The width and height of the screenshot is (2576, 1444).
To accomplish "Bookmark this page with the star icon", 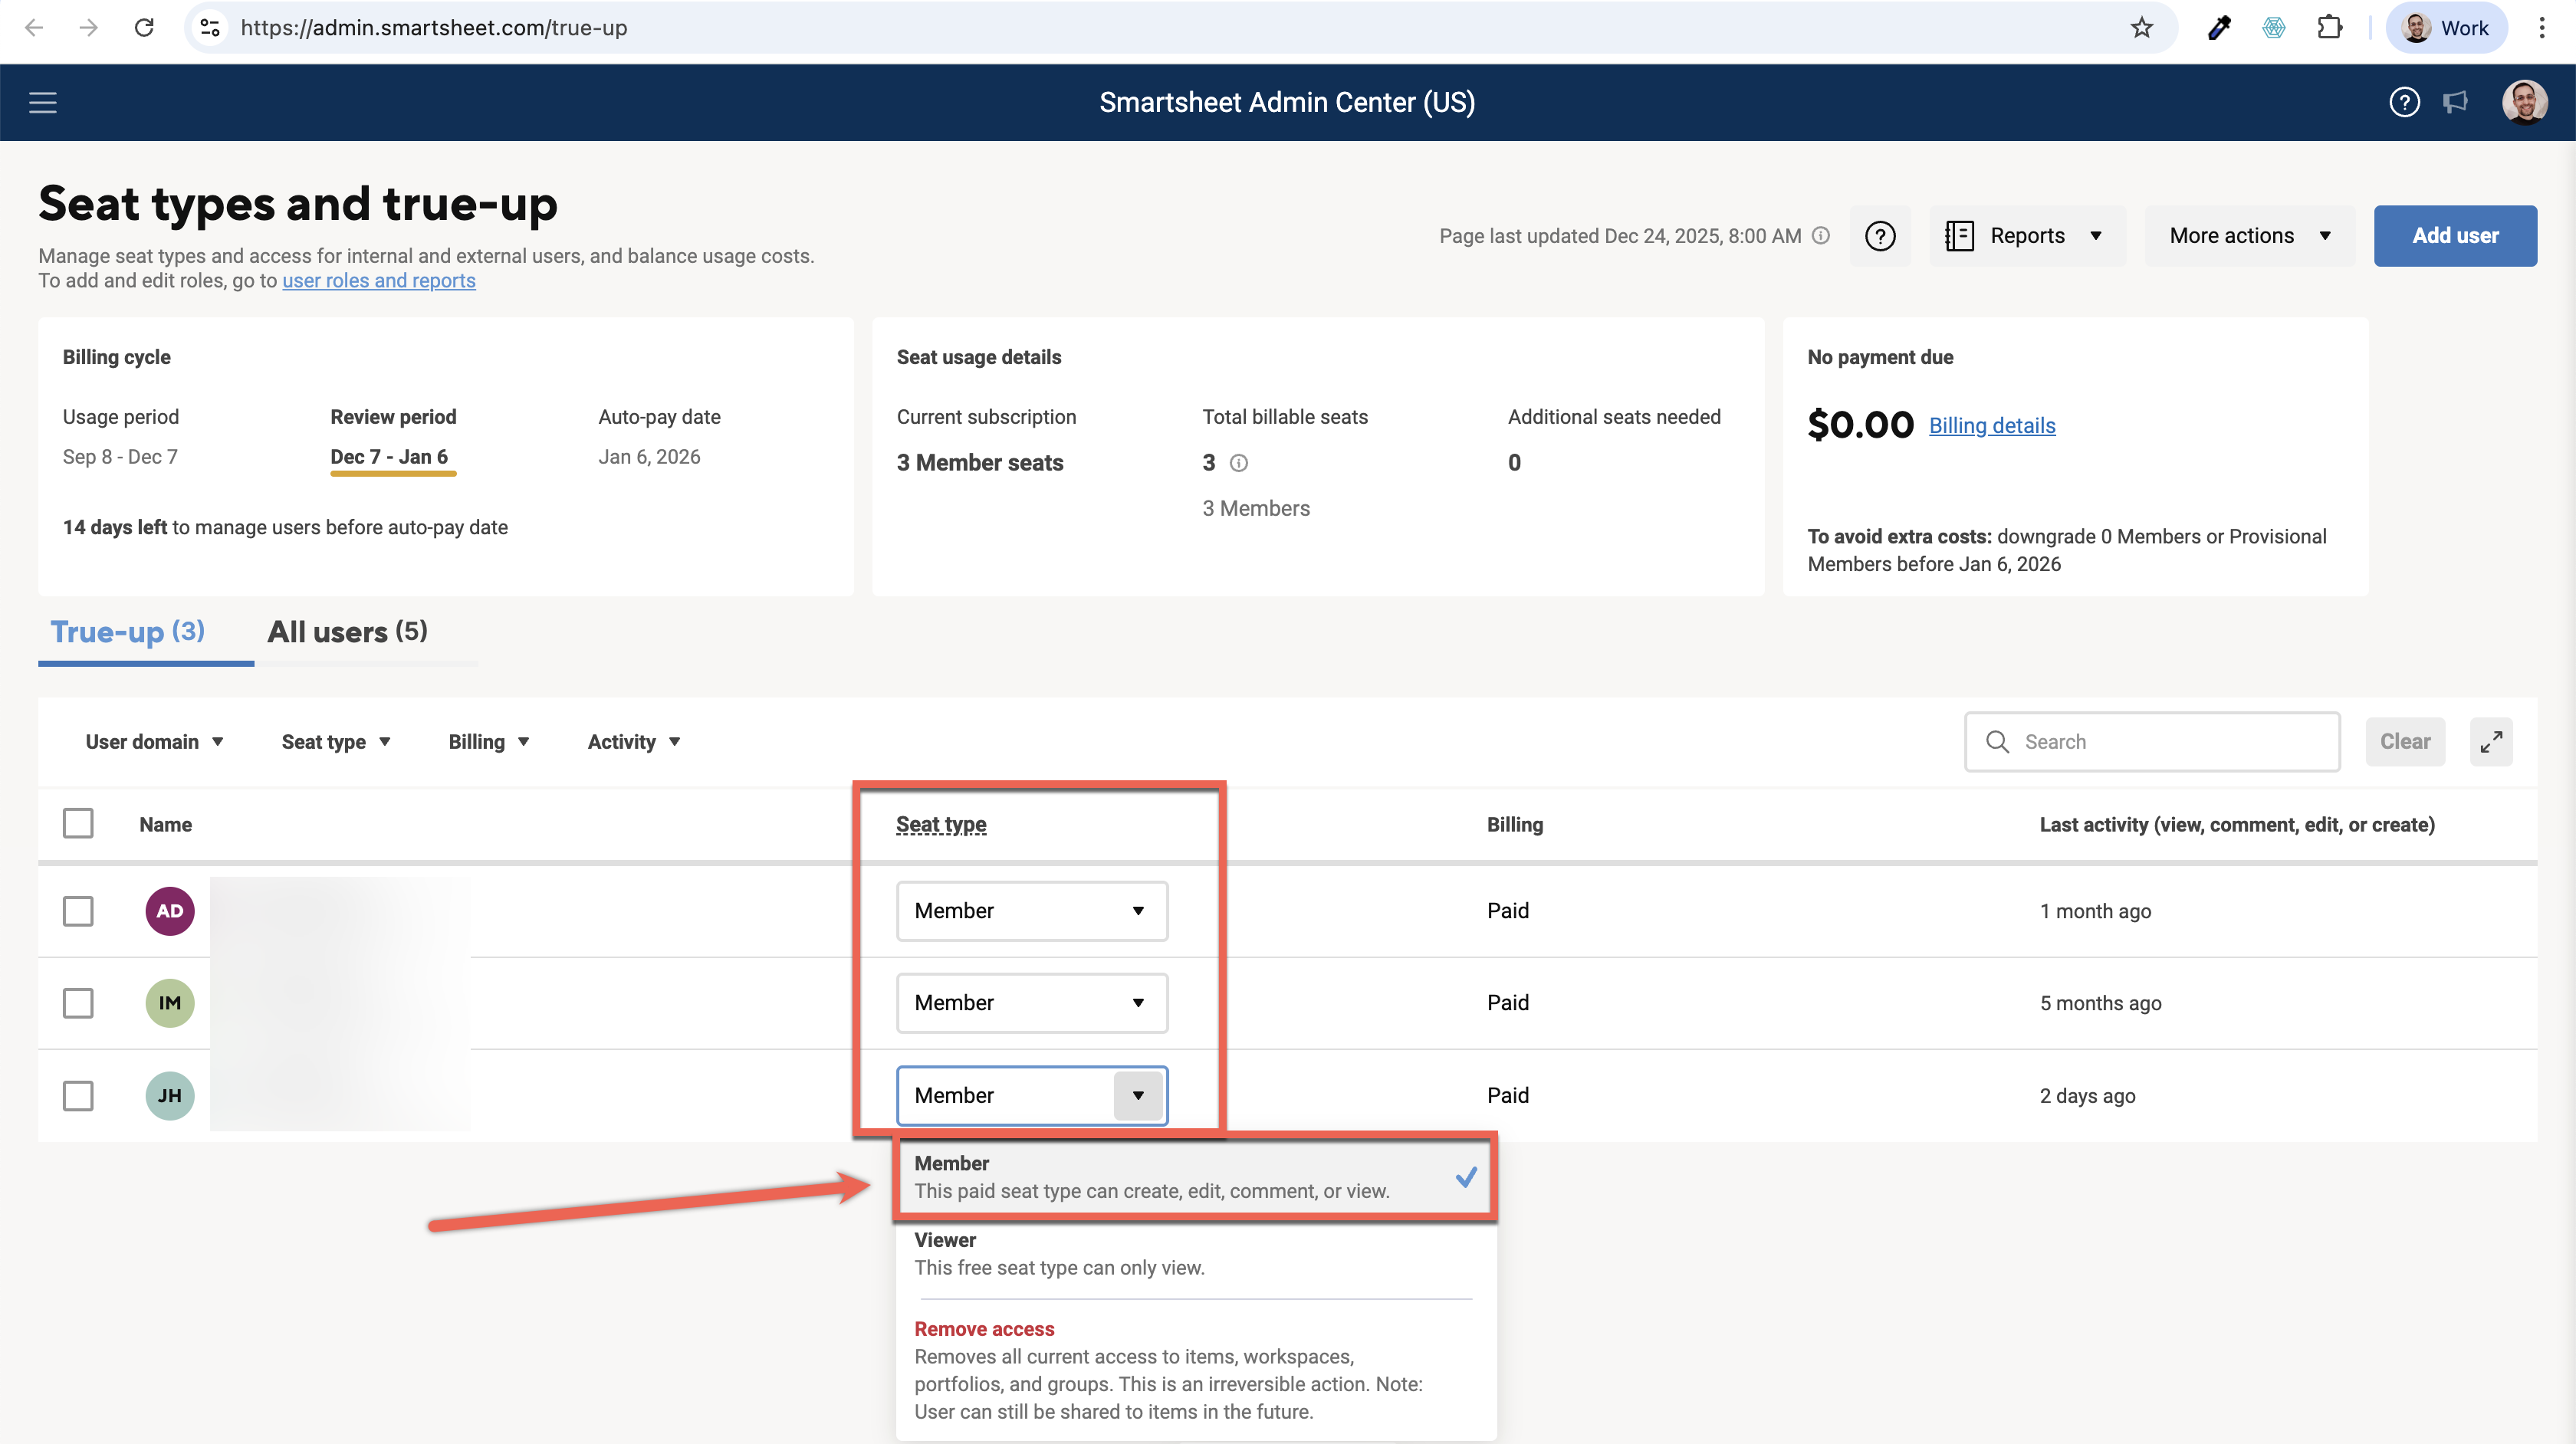I will 2141,28.
